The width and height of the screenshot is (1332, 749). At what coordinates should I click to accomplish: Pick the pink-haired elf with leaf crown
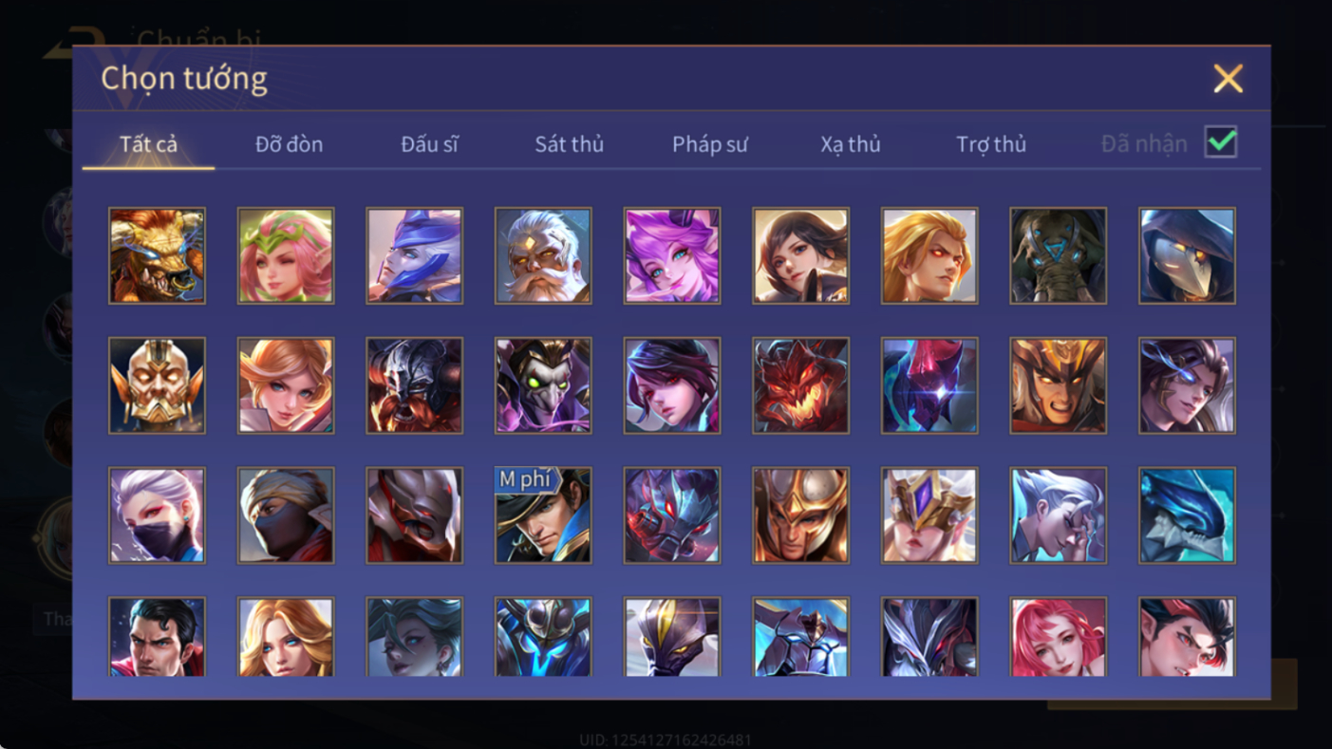(286, 255)
